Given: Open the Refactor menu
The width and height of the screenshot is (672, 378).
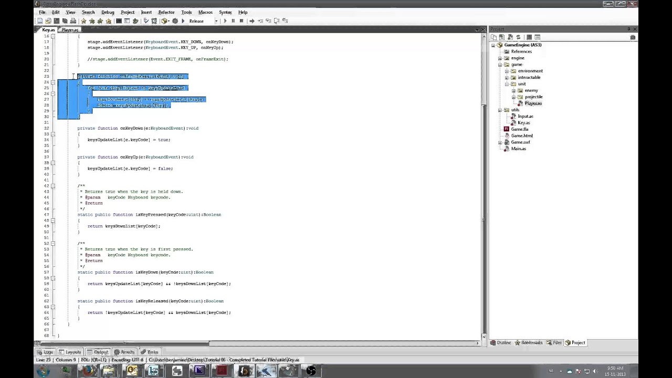Looking at the screenshot, I should click(166, 12).
